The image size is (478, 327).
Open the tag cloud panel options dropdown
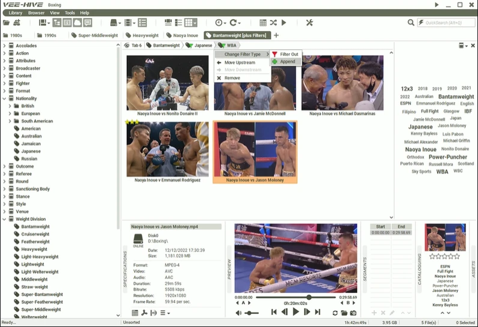(x=463, y=46)
